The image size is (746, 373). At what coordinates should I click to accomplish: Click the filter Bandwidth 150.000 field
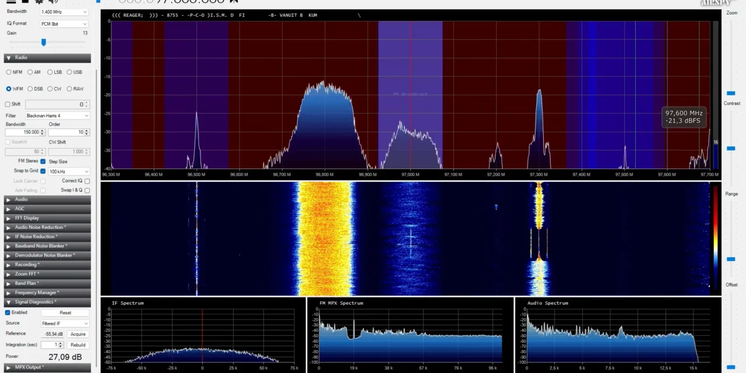(26, 132)
